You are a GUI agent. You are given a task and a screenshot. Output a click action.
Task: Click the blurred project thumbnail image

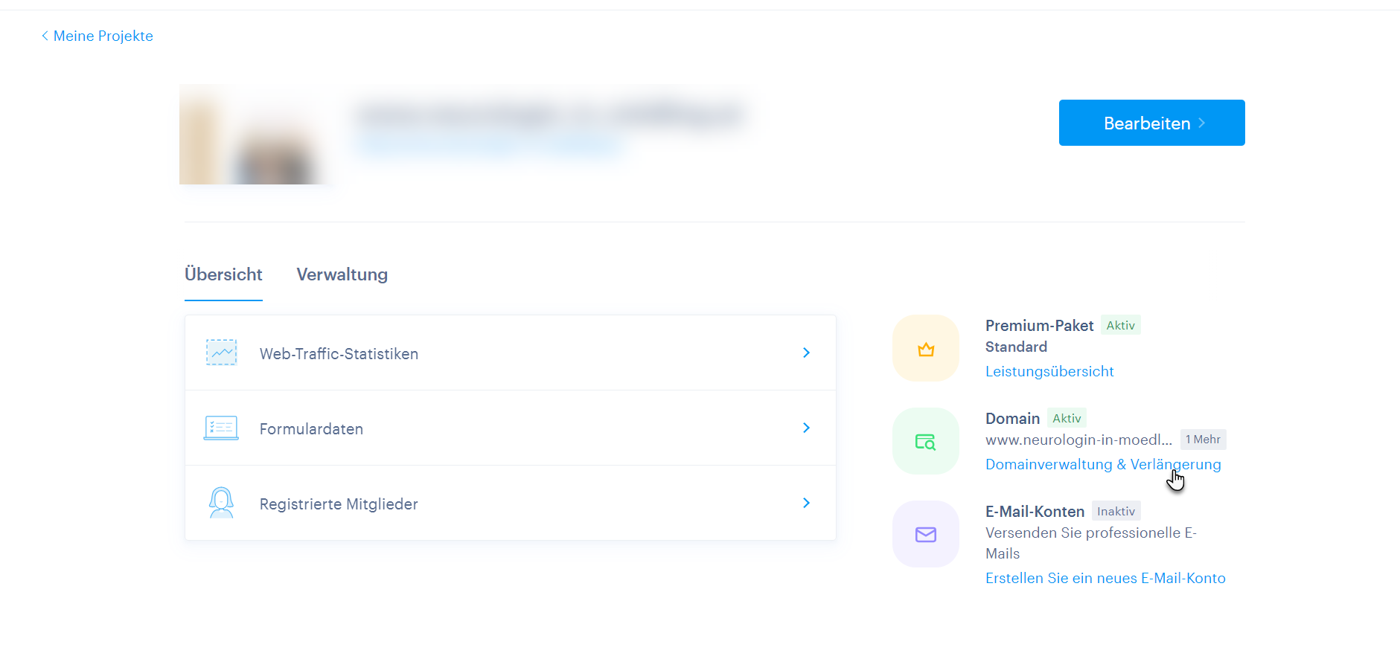[253, 135]
